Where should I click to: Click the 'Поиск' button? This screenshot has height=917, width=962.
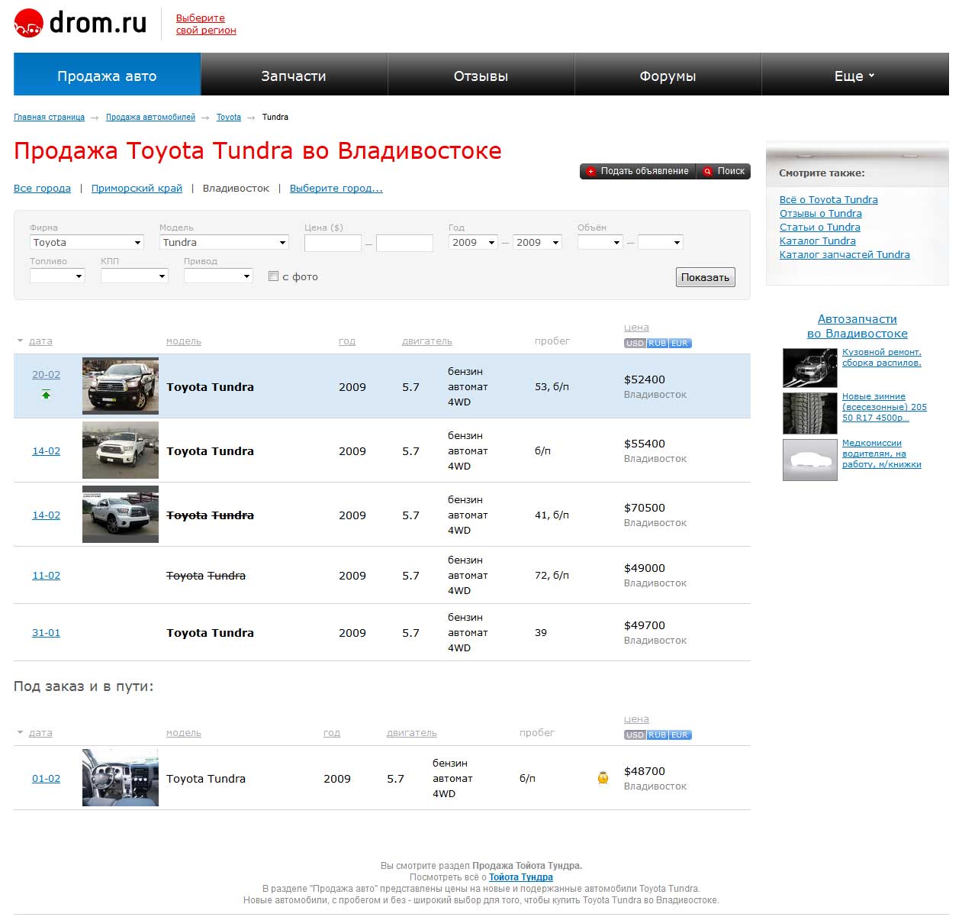[723, 171]
